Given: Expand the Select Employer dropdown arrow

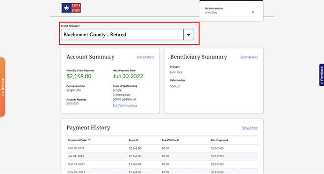Looking at the screenshot, I should (189, 34).
